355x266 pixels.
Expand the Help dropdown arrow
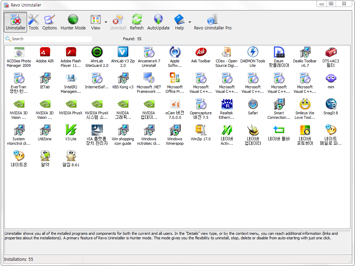(190, 22)
